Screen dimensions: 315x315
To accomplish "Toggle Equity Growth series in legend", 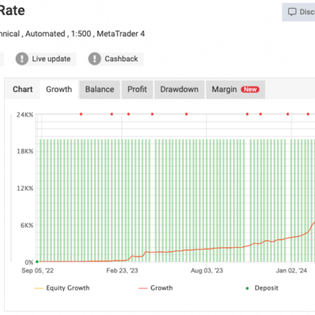I will pyautogui.click(x=62, y=288).
